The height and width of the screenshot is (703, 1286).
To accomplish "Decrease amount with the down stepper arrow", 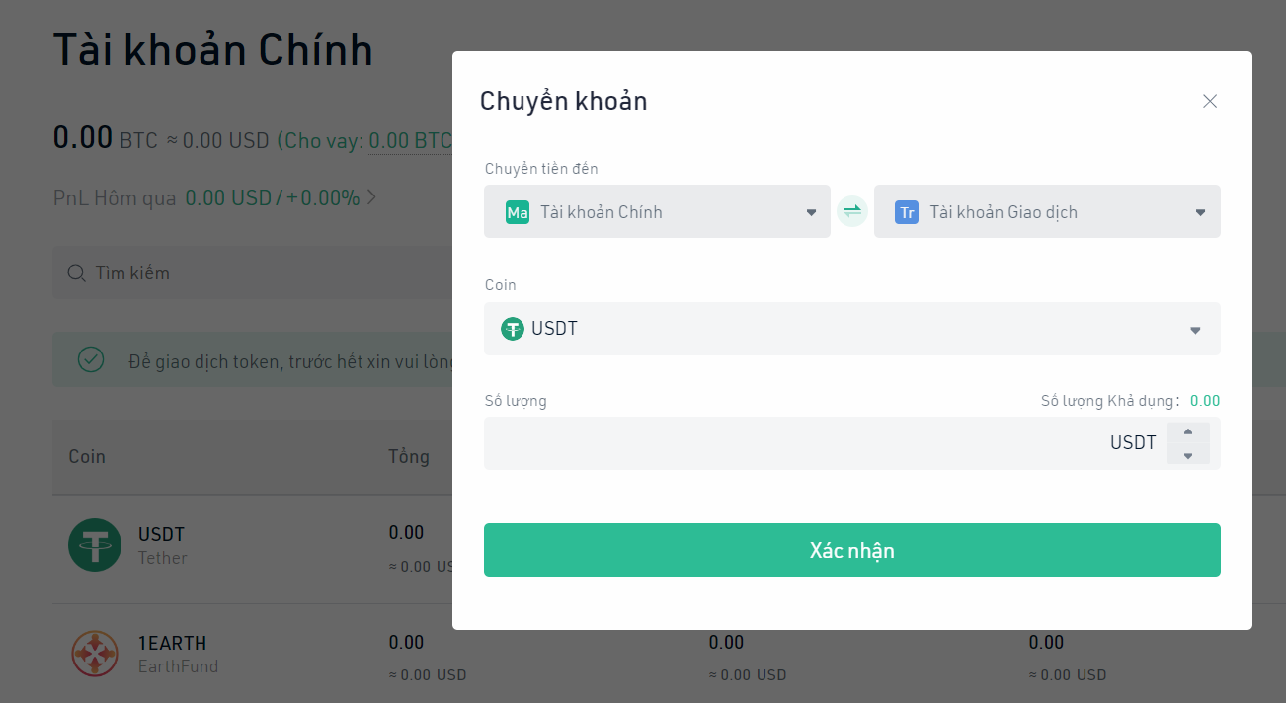I will (1188, 455).
